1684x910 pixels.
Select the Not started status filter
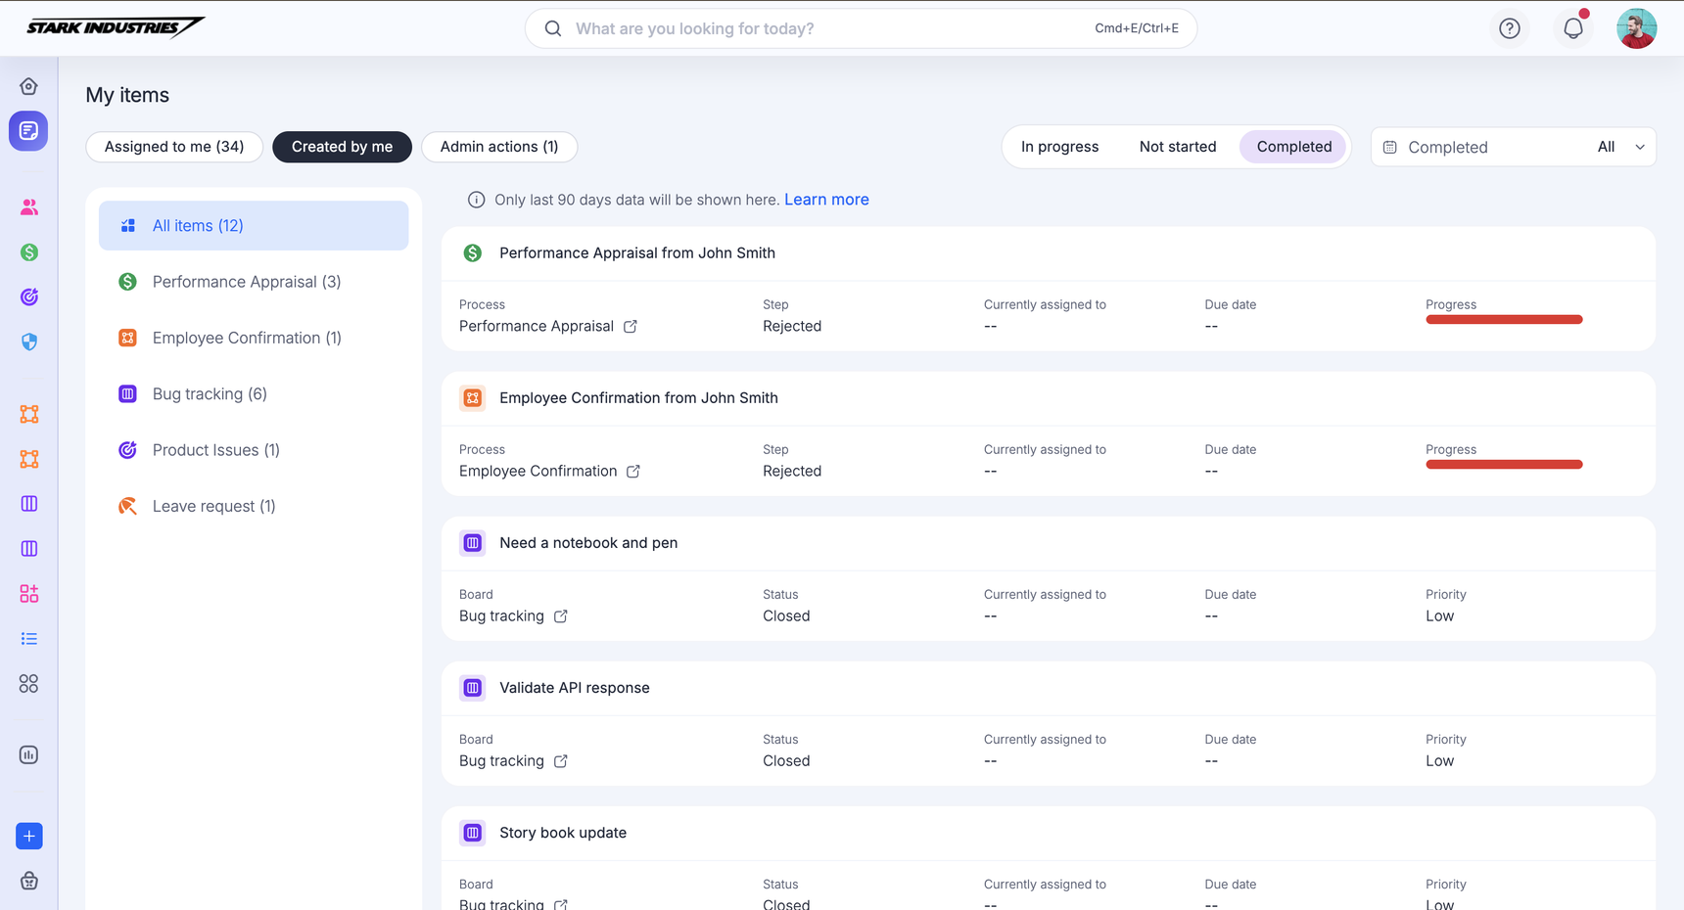[1177, 147]
